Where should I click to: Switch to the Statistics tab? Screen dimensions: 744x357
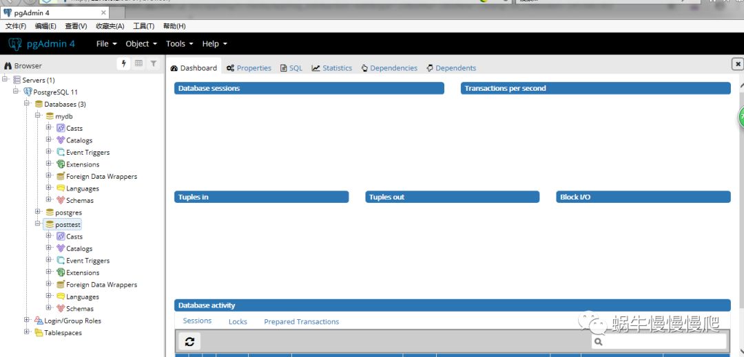point(331,68)
